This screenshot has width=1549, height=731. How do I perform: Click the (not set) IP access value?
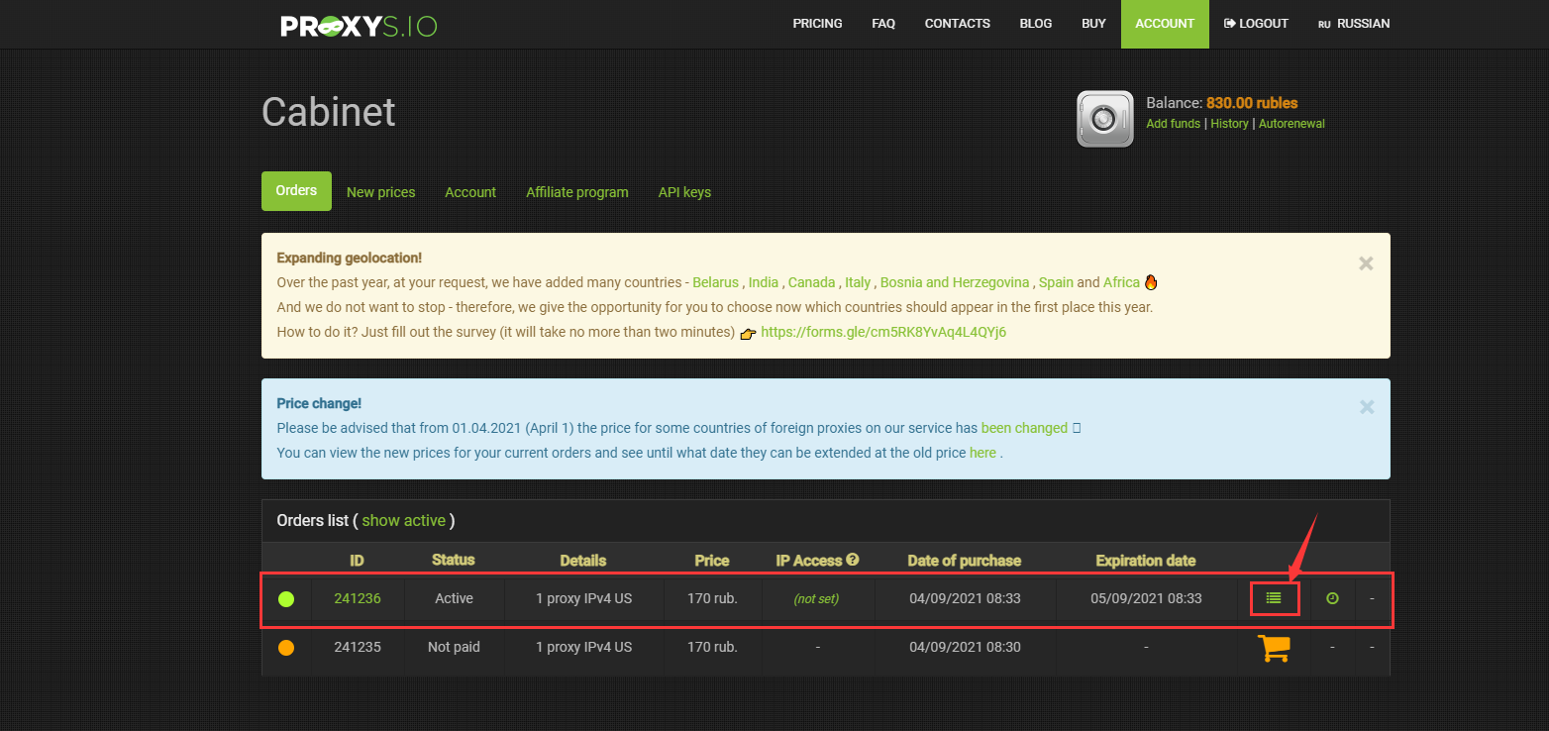click(x=816, y=599)
